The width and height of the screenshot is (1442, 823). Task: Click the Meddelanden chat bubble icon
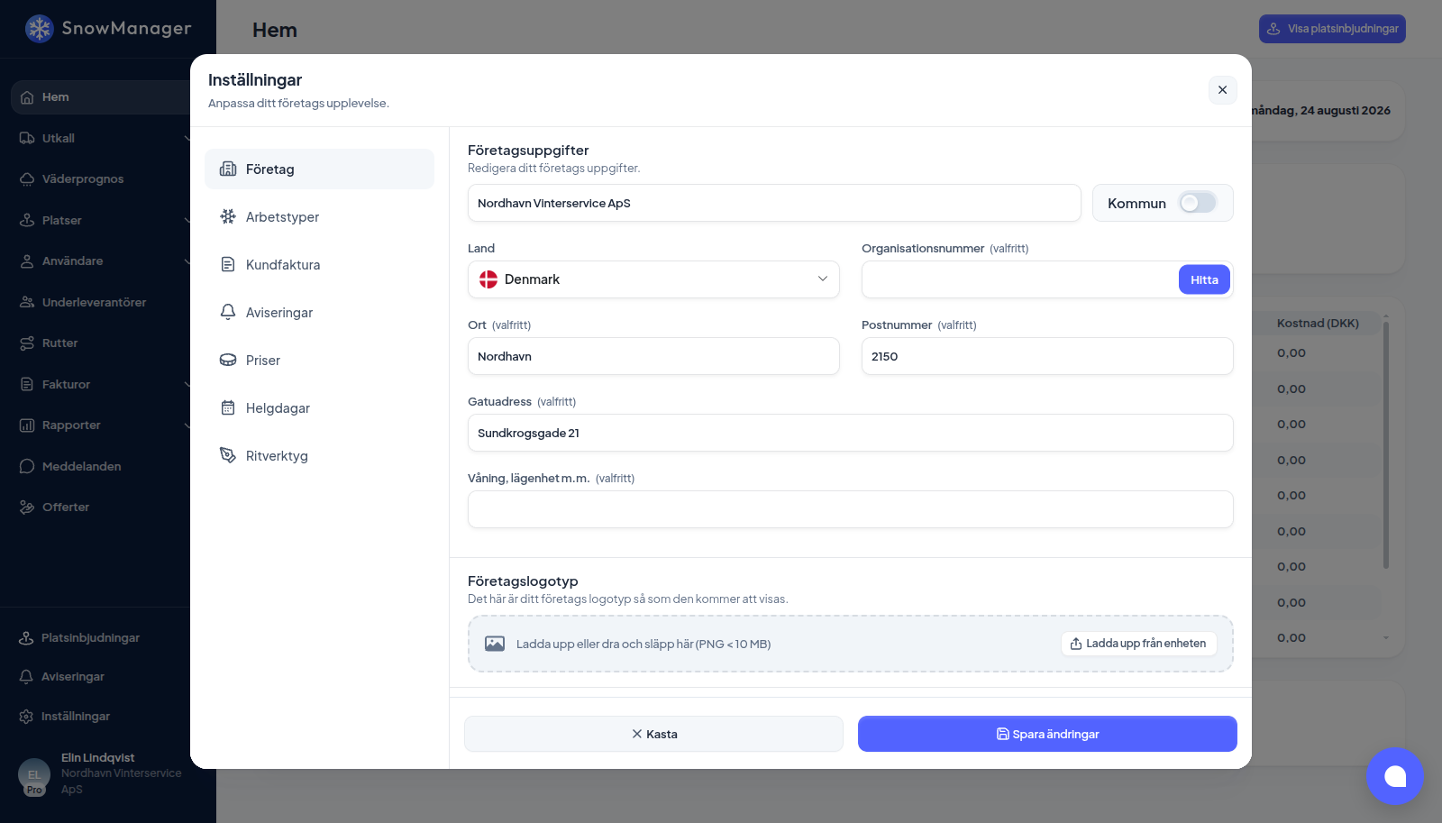27,466
